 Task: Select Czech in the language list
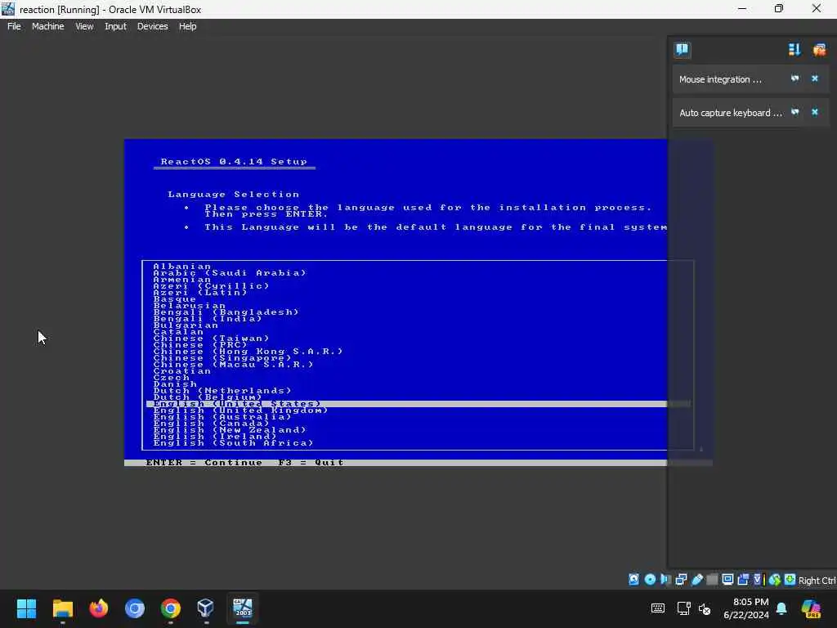(171, 377)
